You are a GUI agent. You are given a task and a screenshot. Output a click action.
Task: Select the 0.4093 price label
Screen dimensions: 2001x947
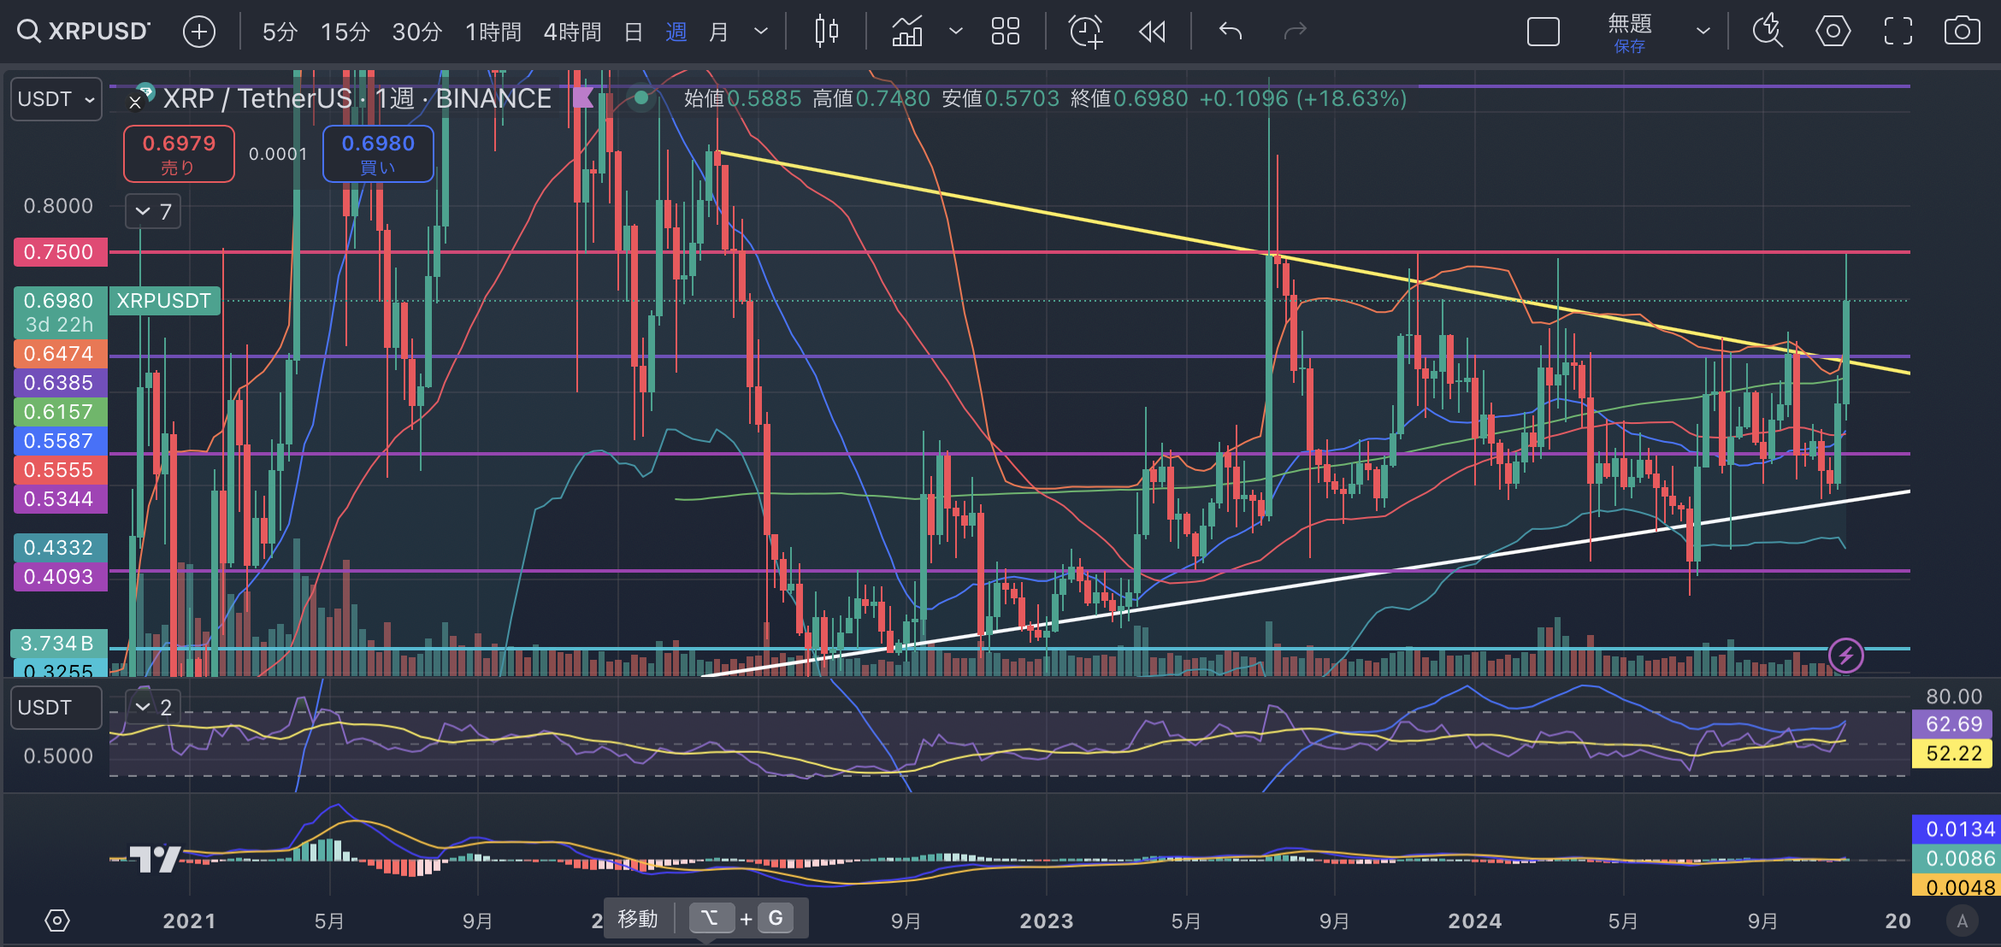[60, 577]
